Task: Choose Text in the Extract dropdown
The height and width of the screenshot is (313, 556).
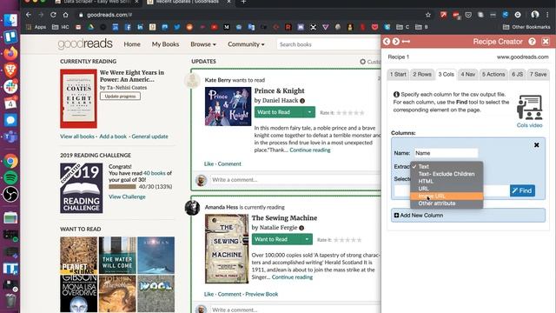Action: [x=447, y=166]
